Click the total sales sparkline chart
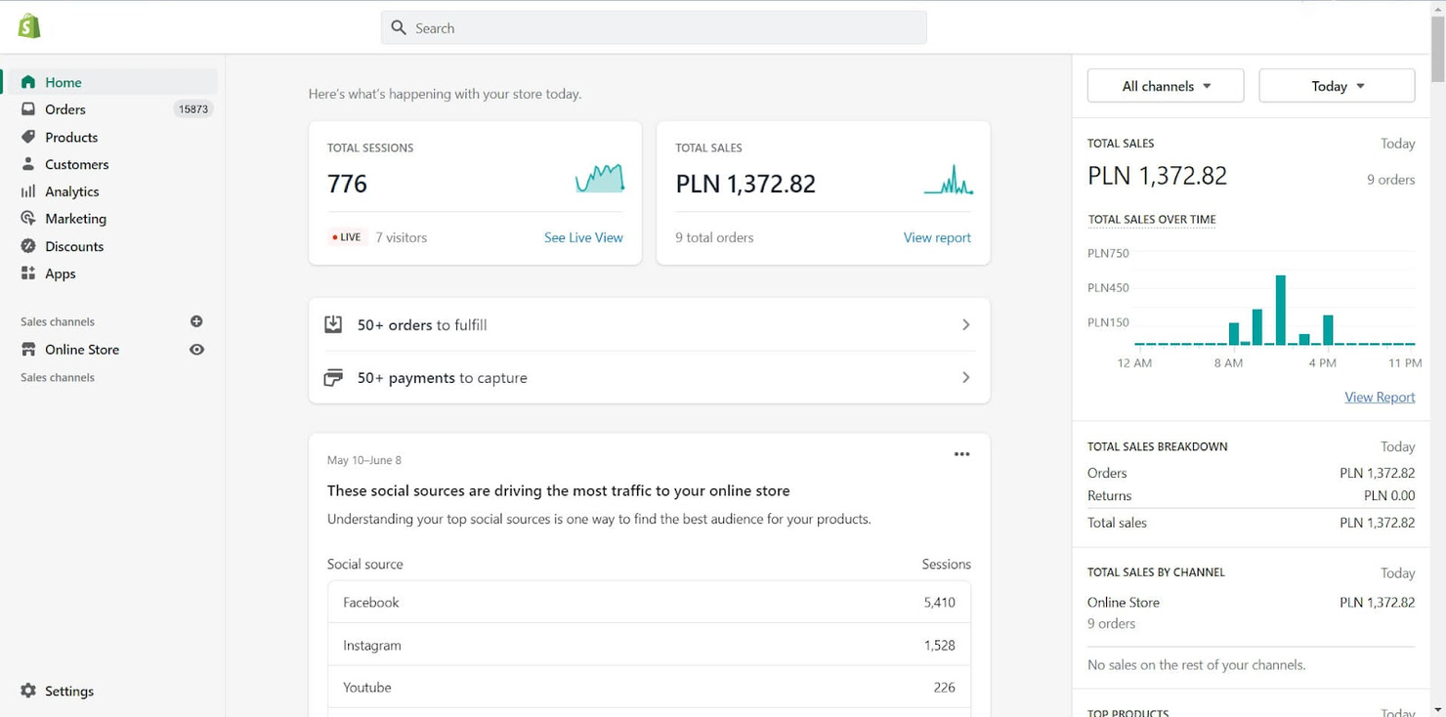This screenshot has width=1446, height=717. [x=948, y=180]
